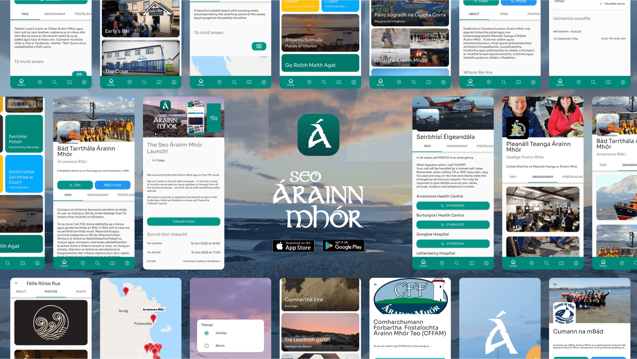This screenshot has width=637, height=359.
Task: Tap profile icon on Páirc súgradh screen
Action: point(443,82)
